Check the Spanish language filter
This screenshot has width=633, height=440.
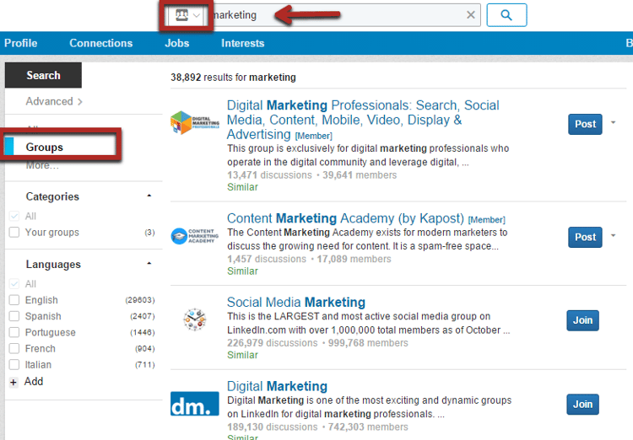point(14,316)
